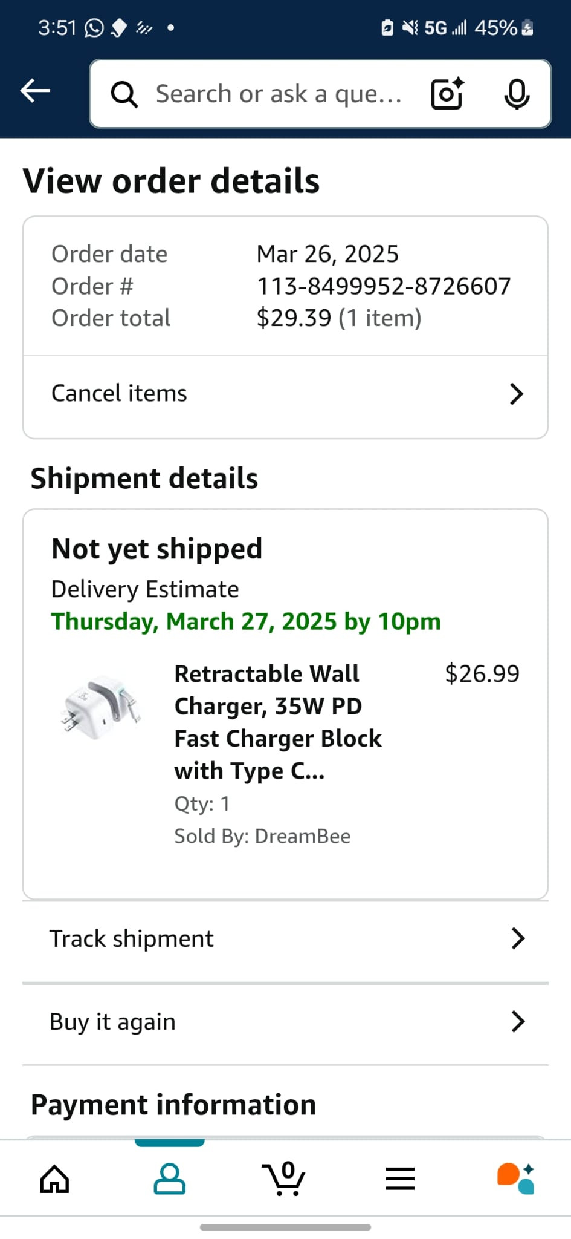This screenshot has width=571, height=1239.
Task: Tap the back arrow icon
Action: coord(35,91)
